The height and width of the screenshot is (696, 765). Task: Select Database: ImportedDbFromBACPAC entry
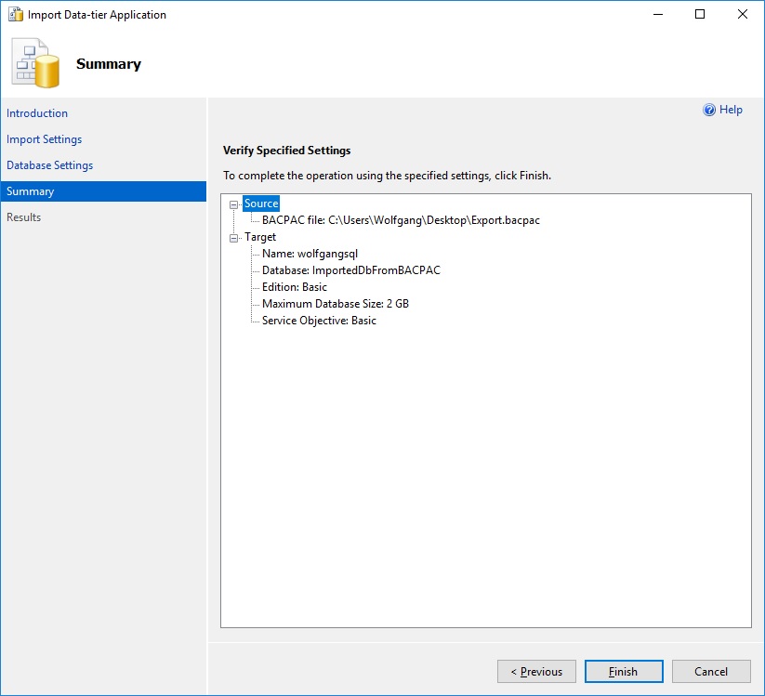tap(350, 270)
